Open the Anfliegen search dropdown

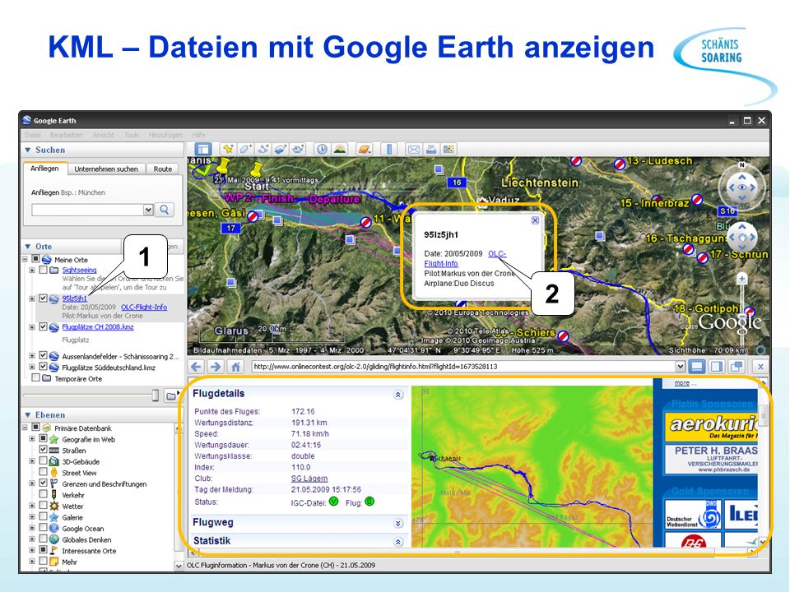click(148, 210)
